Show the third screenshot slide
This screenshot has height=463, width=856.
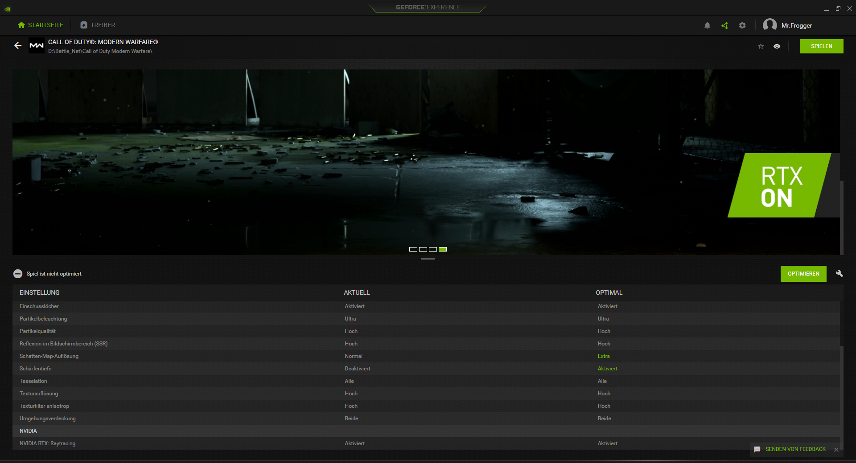433,249
